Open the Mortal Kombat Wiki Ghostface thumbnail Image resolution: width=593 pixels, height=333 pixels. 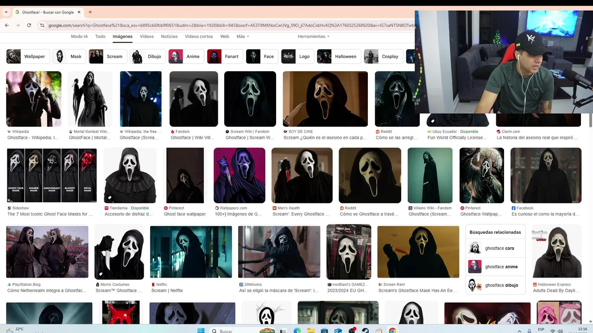click(90, 99)
